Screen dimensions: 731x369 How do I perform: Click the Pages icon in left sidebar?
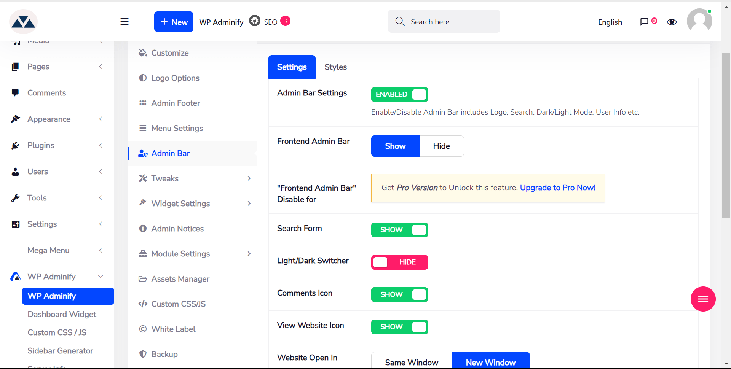[15, 67]
